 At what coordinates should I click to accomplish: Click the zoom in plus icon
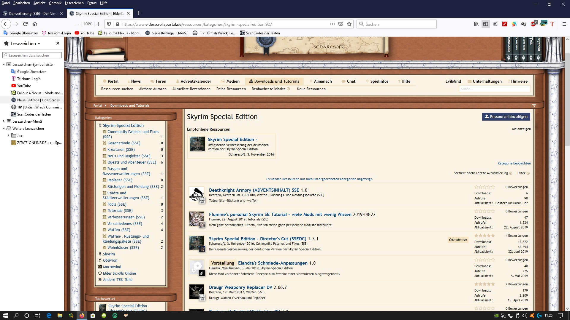tap(98, 24)
